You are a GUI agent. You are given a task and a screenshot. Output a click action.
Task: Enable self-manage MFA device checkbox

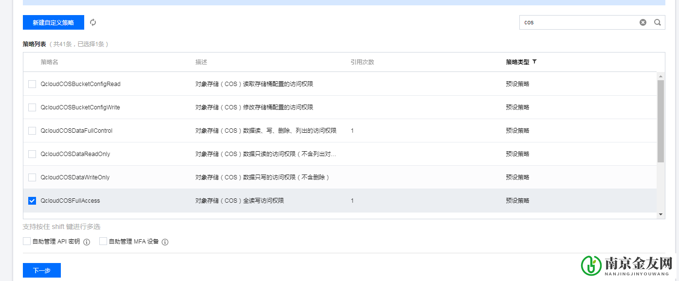(103, 241)
